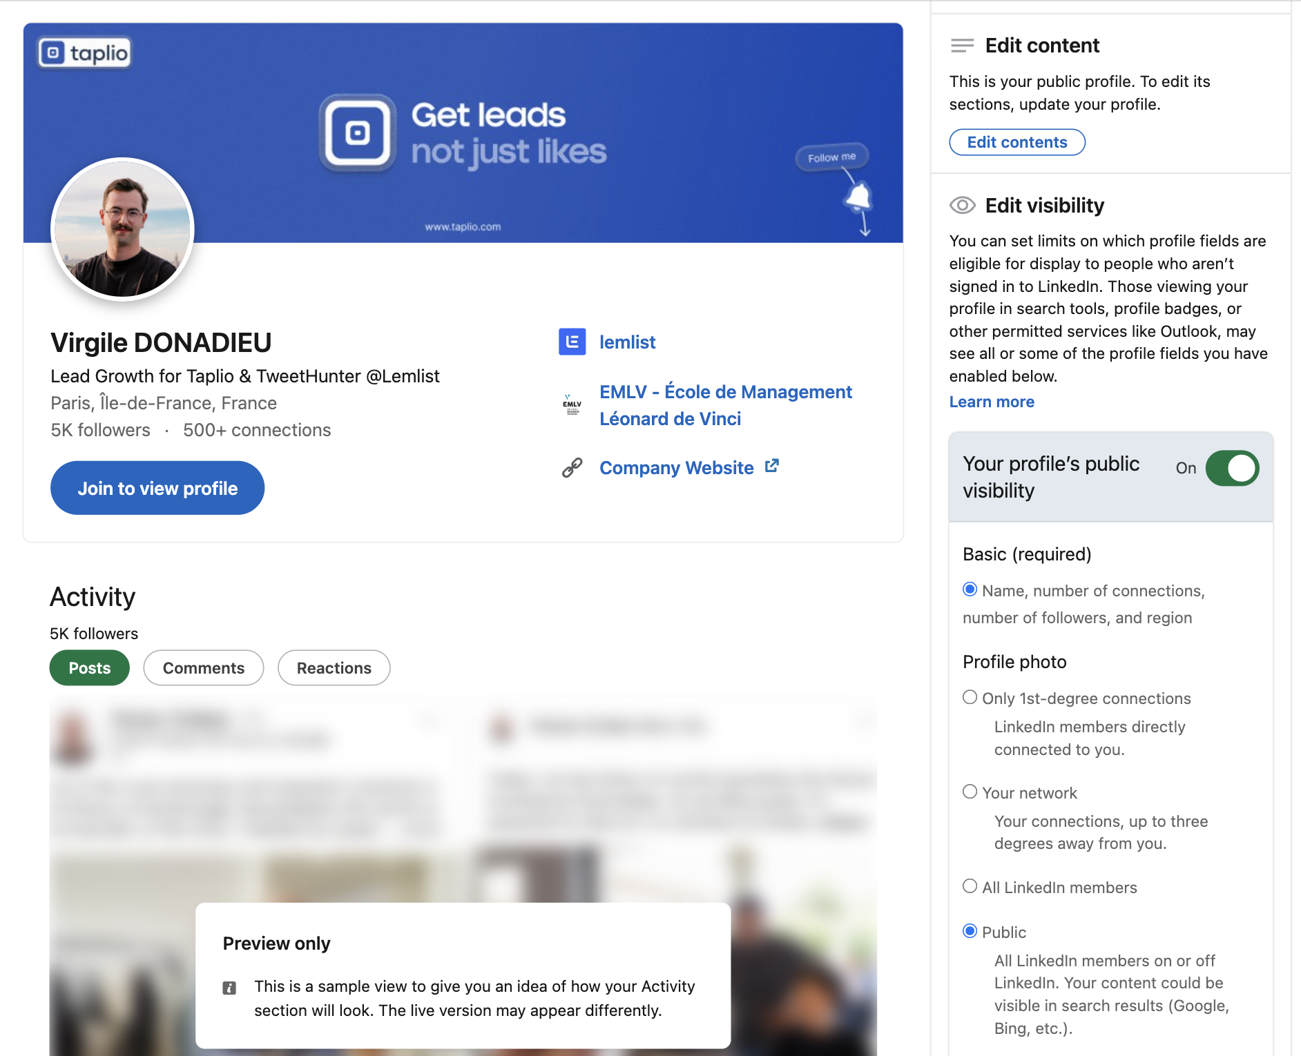
Task: Click the EMLV school logo icon
Action: coord(572,405)
